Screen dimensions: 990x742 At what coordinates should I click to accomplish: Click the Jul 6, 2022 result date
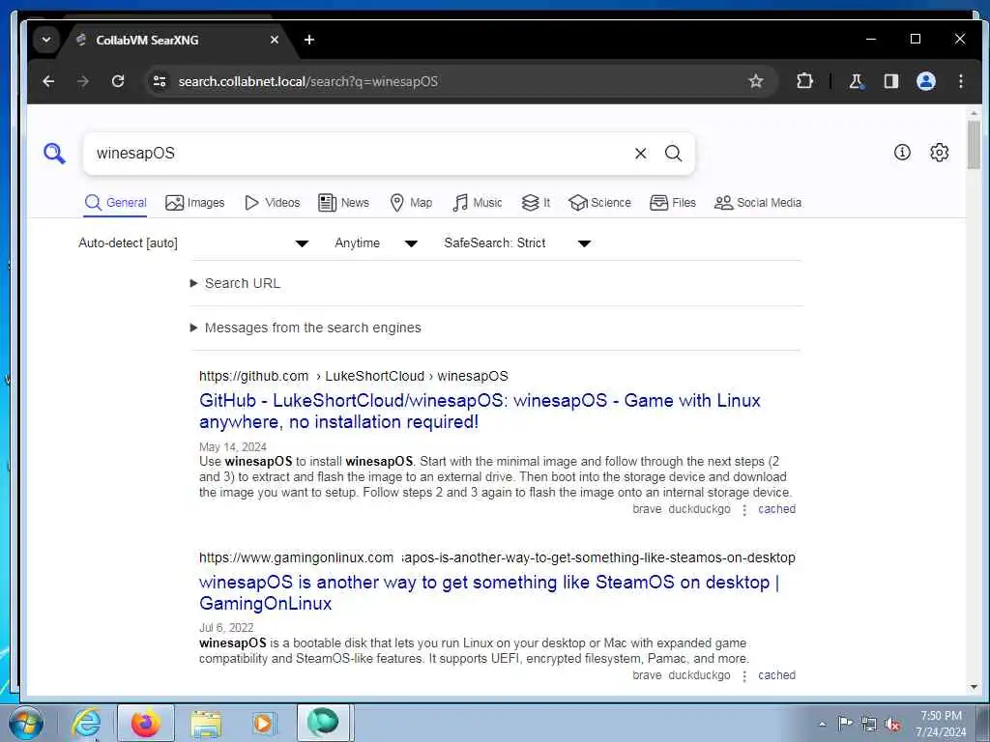(x=226, y=628)
